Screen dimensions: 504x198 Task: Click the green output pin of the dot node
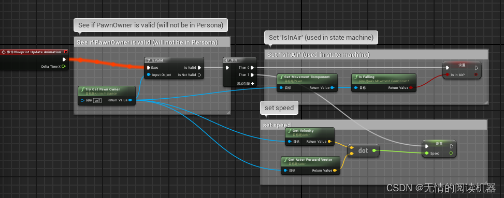374,150
